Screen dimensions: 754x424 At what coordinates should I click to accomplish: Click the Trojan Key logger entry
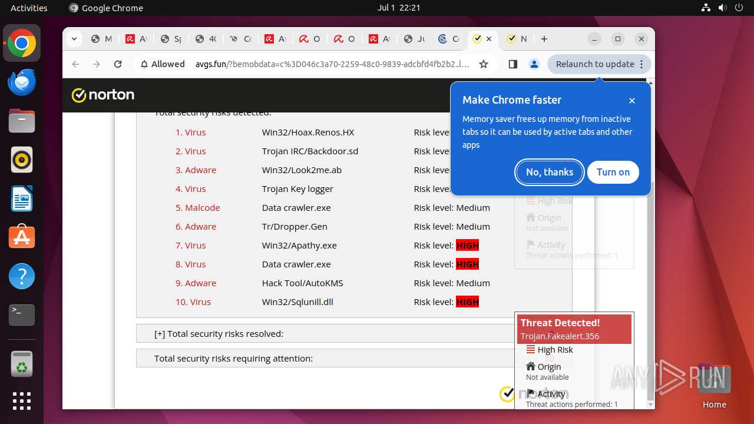[297, 188]
